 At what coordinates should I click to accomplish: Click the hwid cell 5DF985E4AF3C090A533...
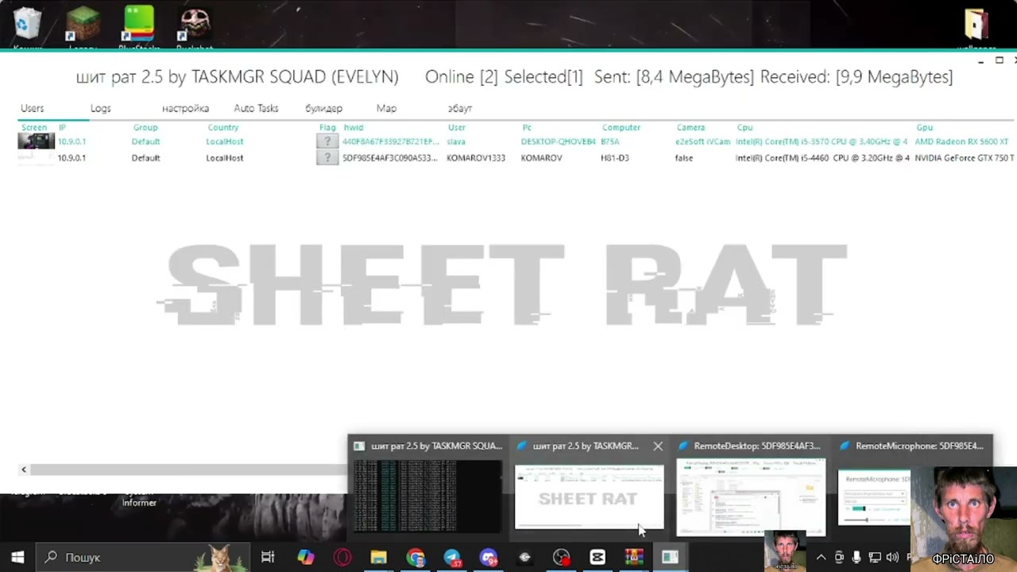tap(390, 158)
